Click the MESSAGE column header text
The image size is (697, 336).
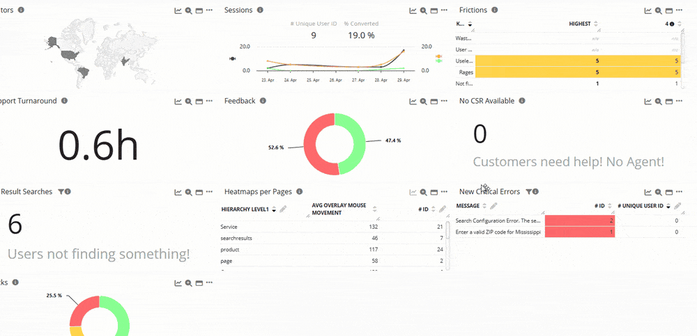(x=468, y=206)
